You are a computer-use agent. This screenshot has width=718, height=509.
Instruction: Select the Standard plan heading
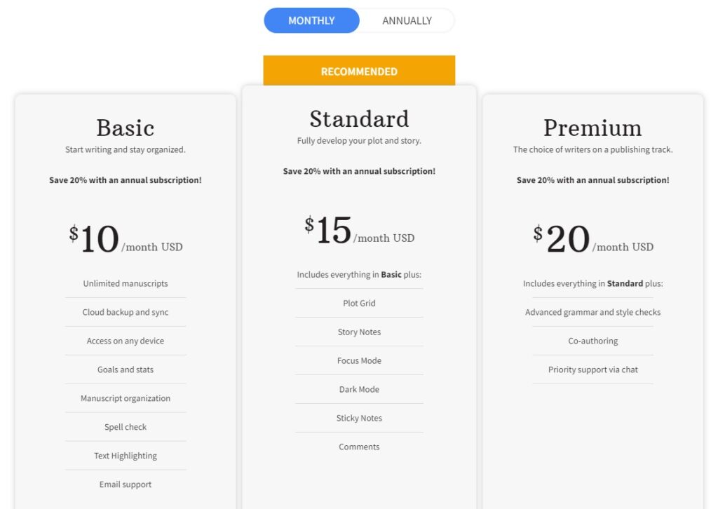click(359, 118)
